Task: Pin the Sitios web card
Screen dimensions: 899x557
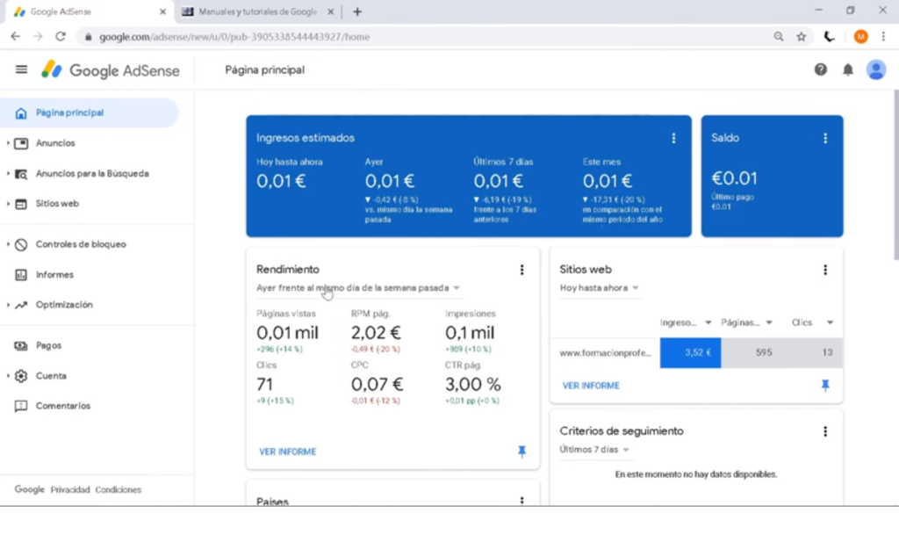Action: click(825, 386)
